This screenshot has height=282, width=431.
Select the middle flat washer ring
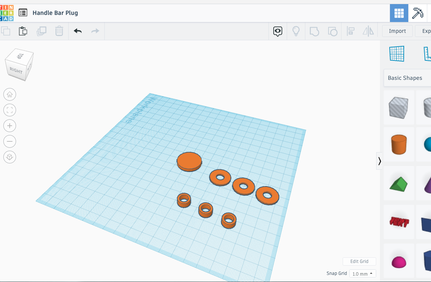tap(243, 187)
